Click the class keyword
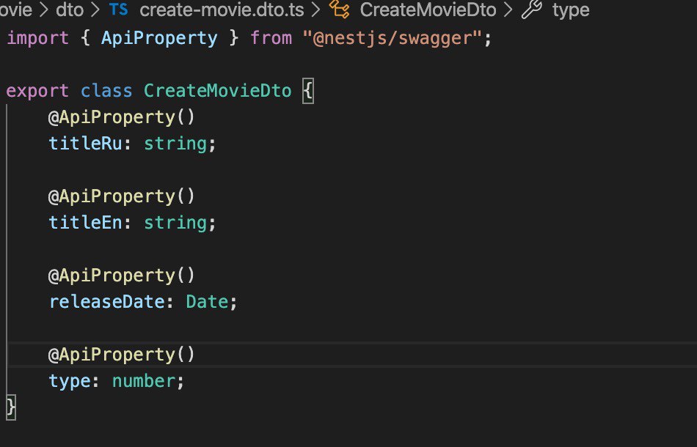697x447 pixels. coord(106,91)
